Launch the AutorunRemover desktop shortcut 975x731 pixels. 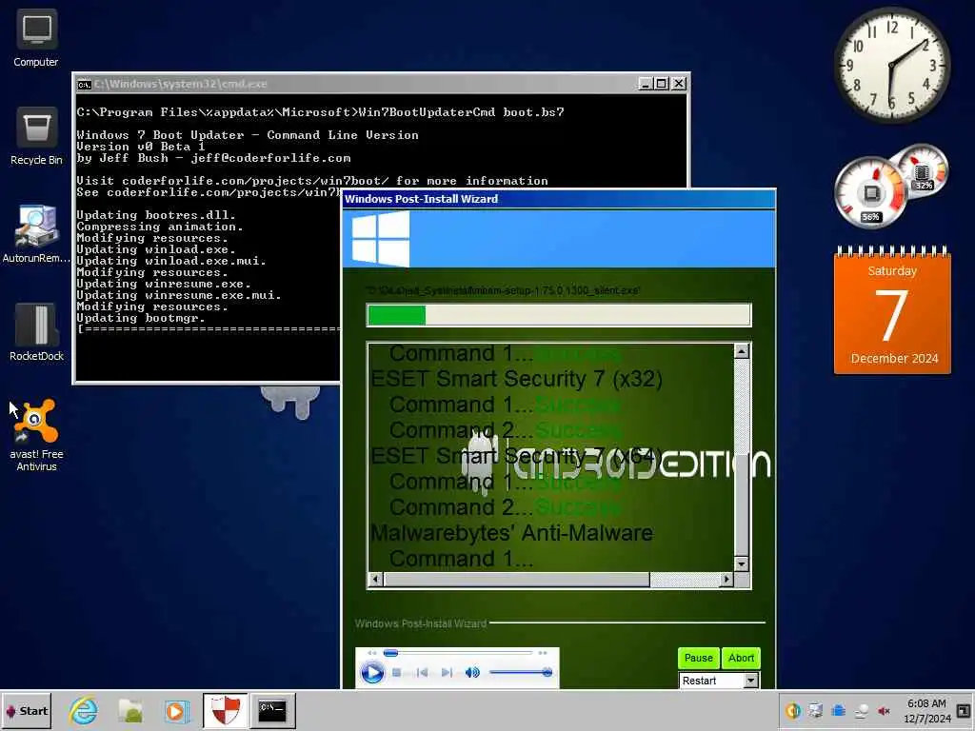36,234
